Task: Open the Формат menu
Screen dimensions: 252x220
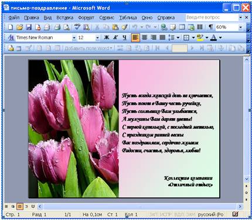Action: pyautogui.click(x=86, y=18)
